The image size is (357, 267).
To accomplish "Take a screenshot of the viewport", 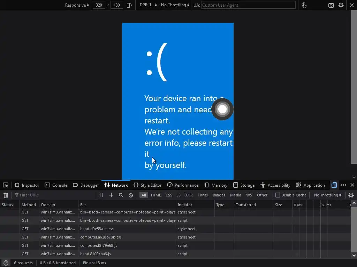I will (x=331, y=5).
